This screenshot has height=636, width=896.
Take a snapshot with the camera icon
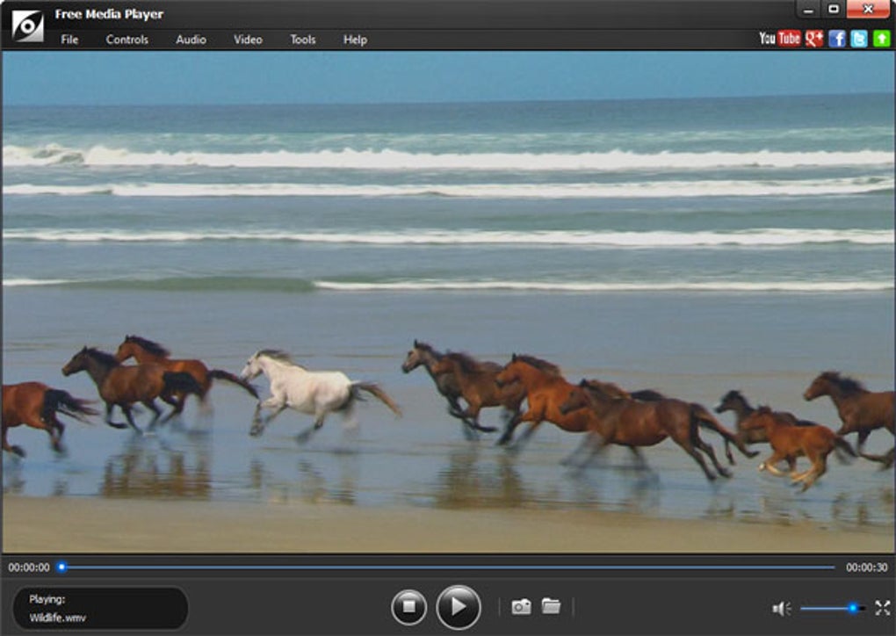point(521,606)
